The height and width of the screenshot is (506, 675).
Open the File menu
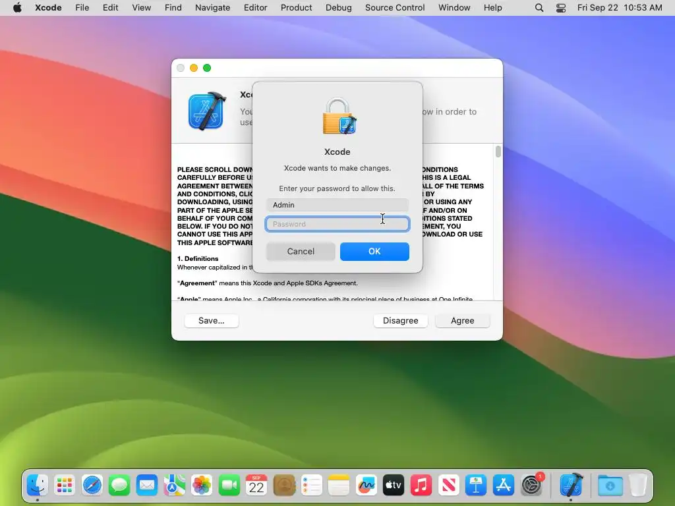pyautogui.click(x=82, y=8)
